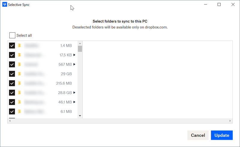Click the folder icon of the 1.4 MB folder
The image size is (240, 147).
[19, 46]
